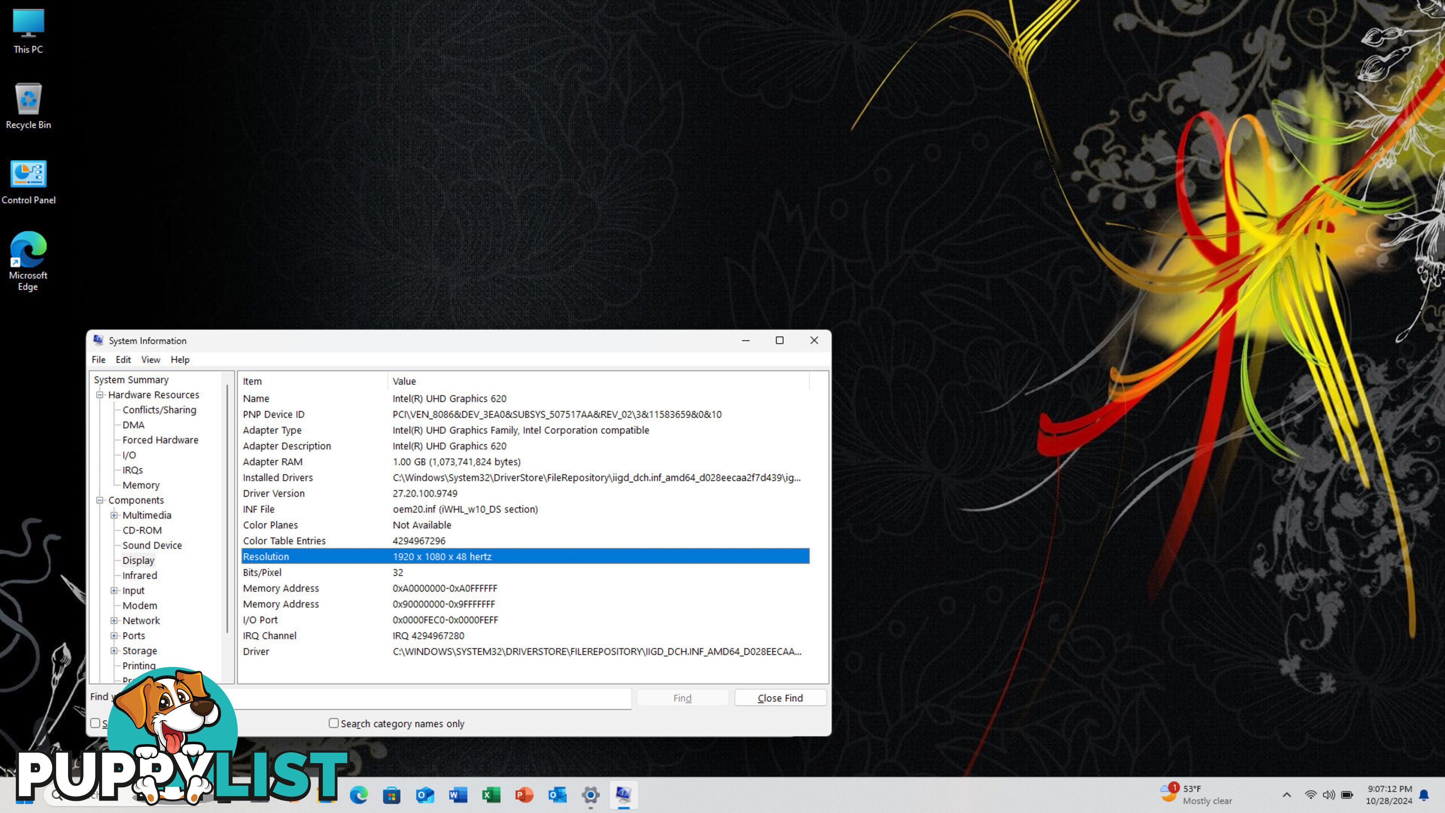Click the Display category in Components
The image size is (1445, 813).
point(138,560)
